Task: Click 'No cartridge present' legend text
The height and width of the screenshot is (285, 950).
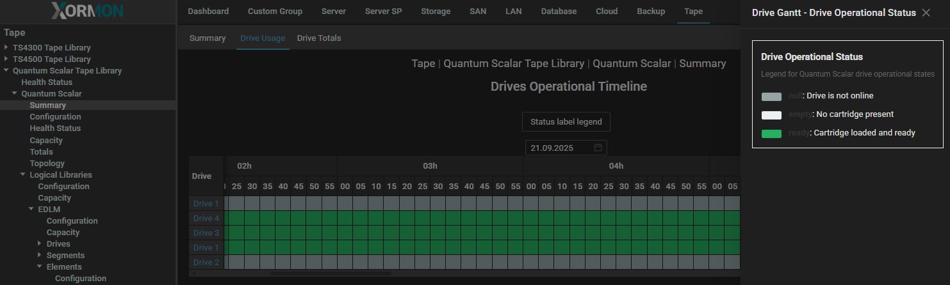Action: click(855, 114)
